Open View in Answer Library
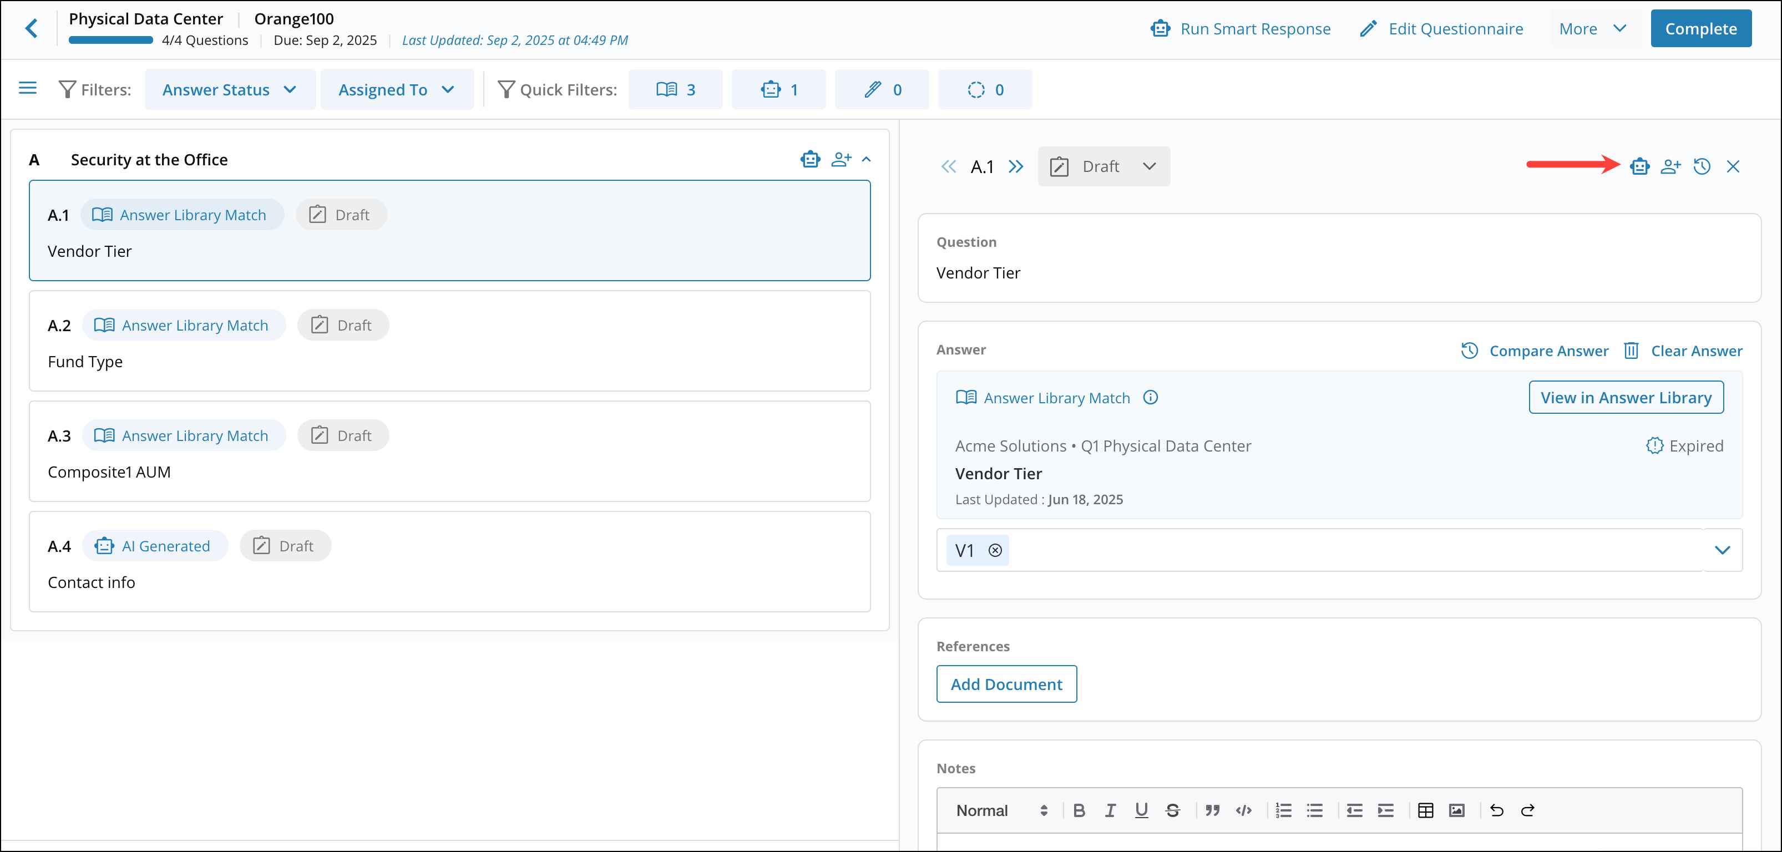The width and height of the screenshot is (1782, 852). 1626,397
